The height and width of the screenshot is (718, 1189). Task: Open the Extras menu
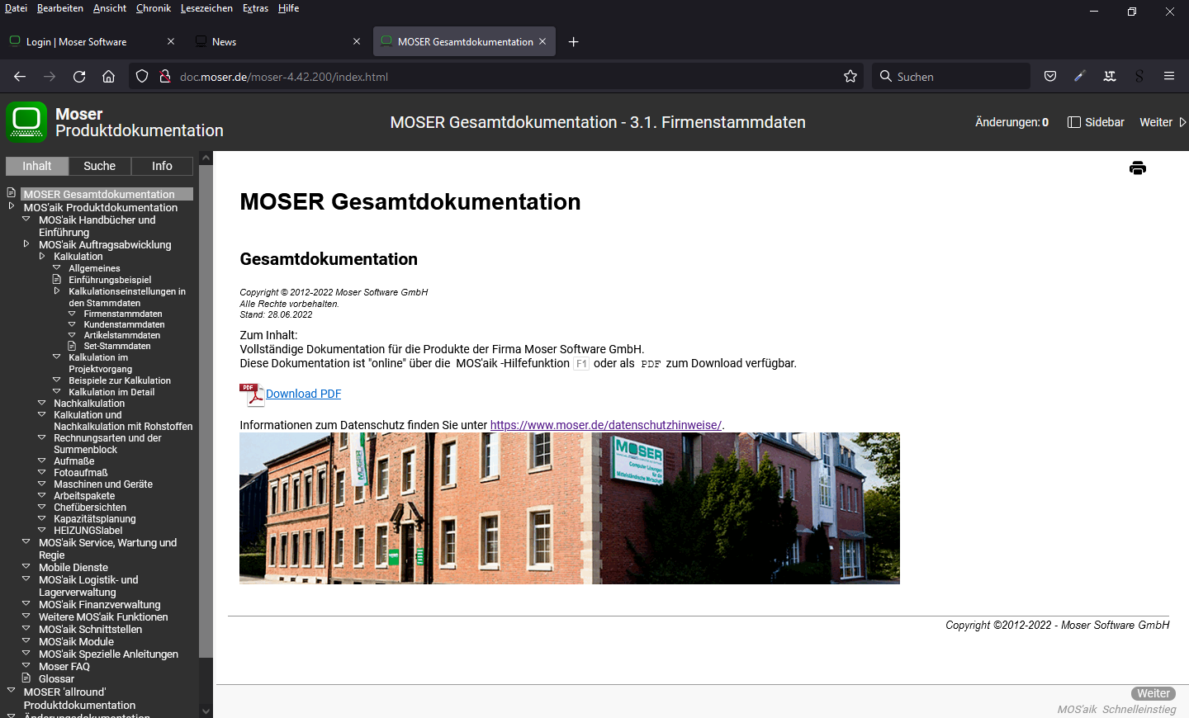255,8
